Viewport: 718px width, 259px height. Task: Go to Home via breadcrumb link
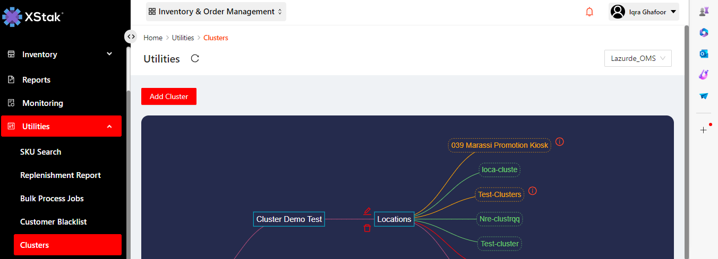pos(153,38)
